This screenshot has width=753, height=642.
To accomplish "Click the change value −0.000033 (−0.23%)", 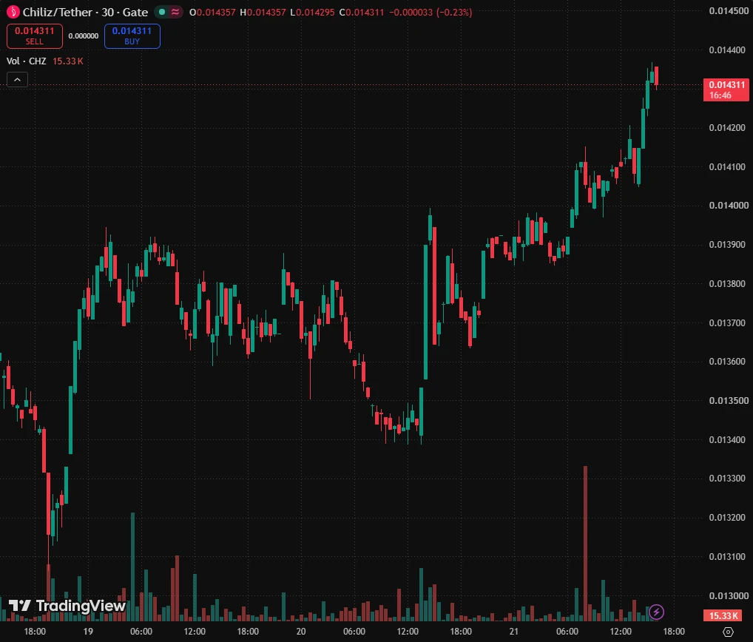I will [430, 12].
